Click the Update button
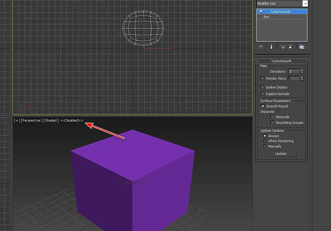 point(281,154)
